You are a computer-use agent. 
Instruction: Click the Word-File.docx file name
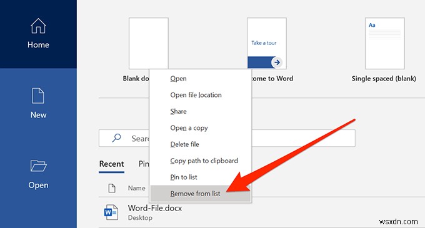155,208
